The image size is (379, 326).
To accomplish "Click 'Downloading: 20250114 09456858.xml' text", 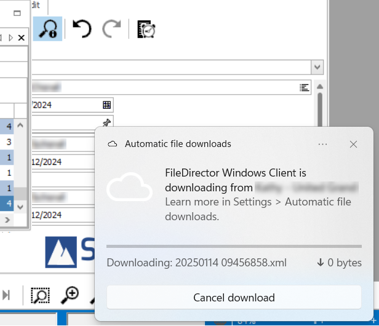I will pyautogui.click(x=196, y=263).
